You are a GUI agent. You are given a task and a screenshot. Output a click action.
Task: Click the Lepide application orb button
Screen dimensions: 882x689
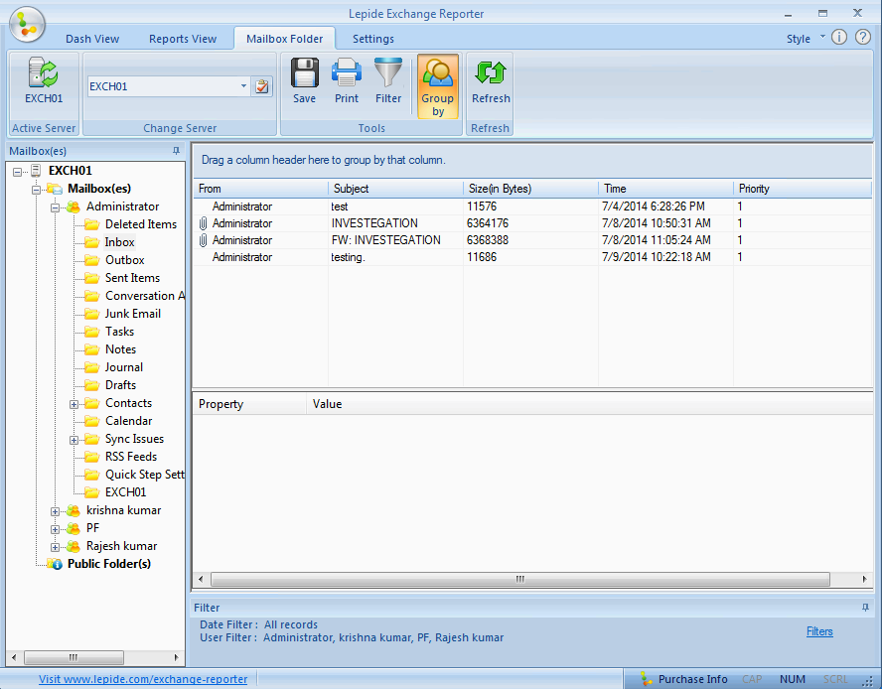[27, 24]
